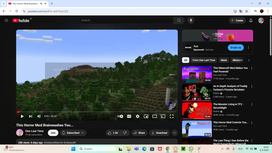The width and height of the screenshot is (272, 153).
Task: Open the YouTube hamburger guide menu
Action: (x=6, y=21)
